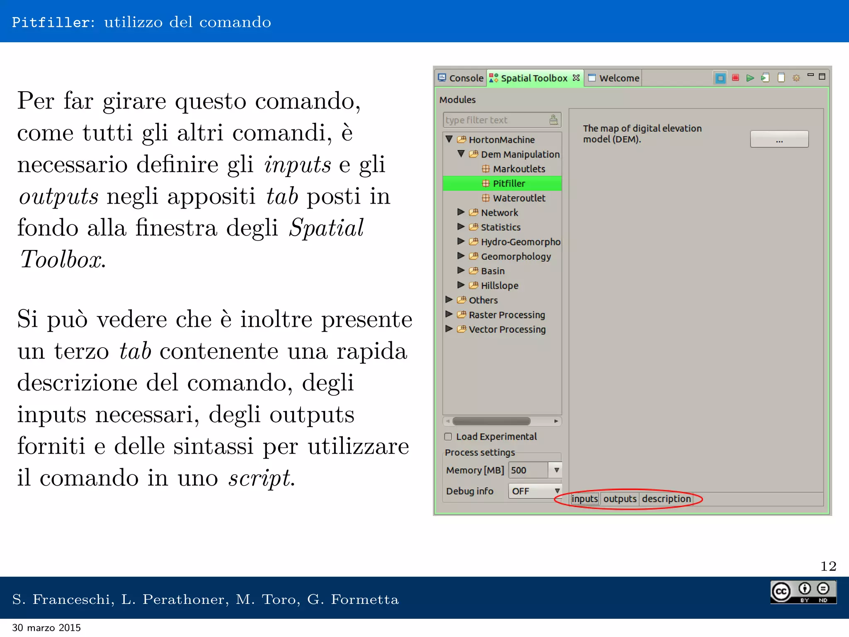This screenshot has width=849, height=637.
Task: Click the Raster Processing folder icon
Action: (x=462, y=314)
